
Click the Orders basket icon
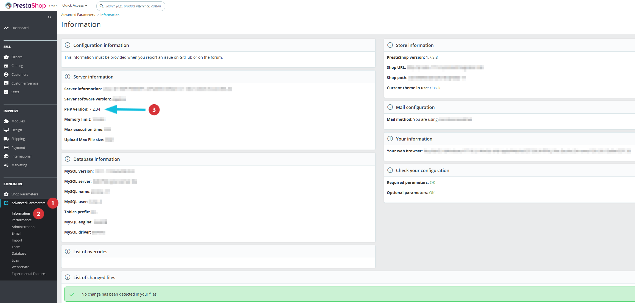click(x=6, y=57)
